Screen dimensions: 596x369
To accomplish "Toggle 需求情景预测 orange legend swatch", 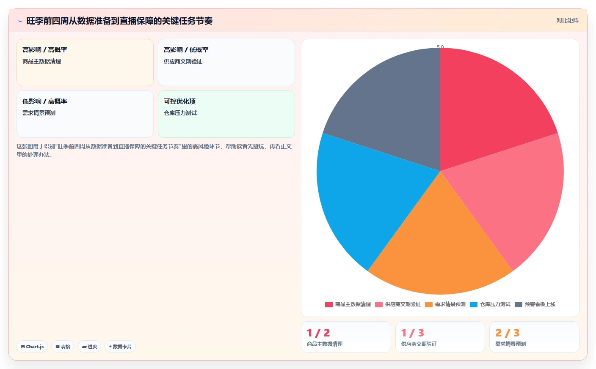I will point(429,305).
